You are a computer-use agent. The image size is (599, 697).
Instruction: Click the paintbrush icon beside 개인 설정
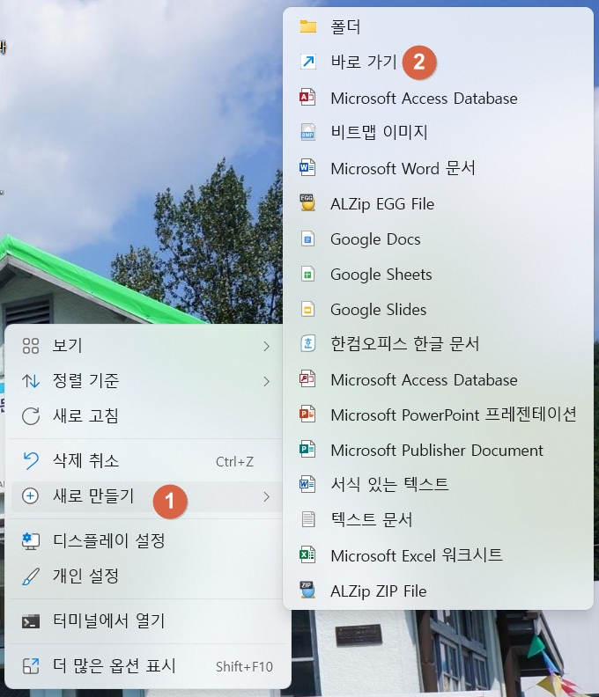[x=31, y=576]
